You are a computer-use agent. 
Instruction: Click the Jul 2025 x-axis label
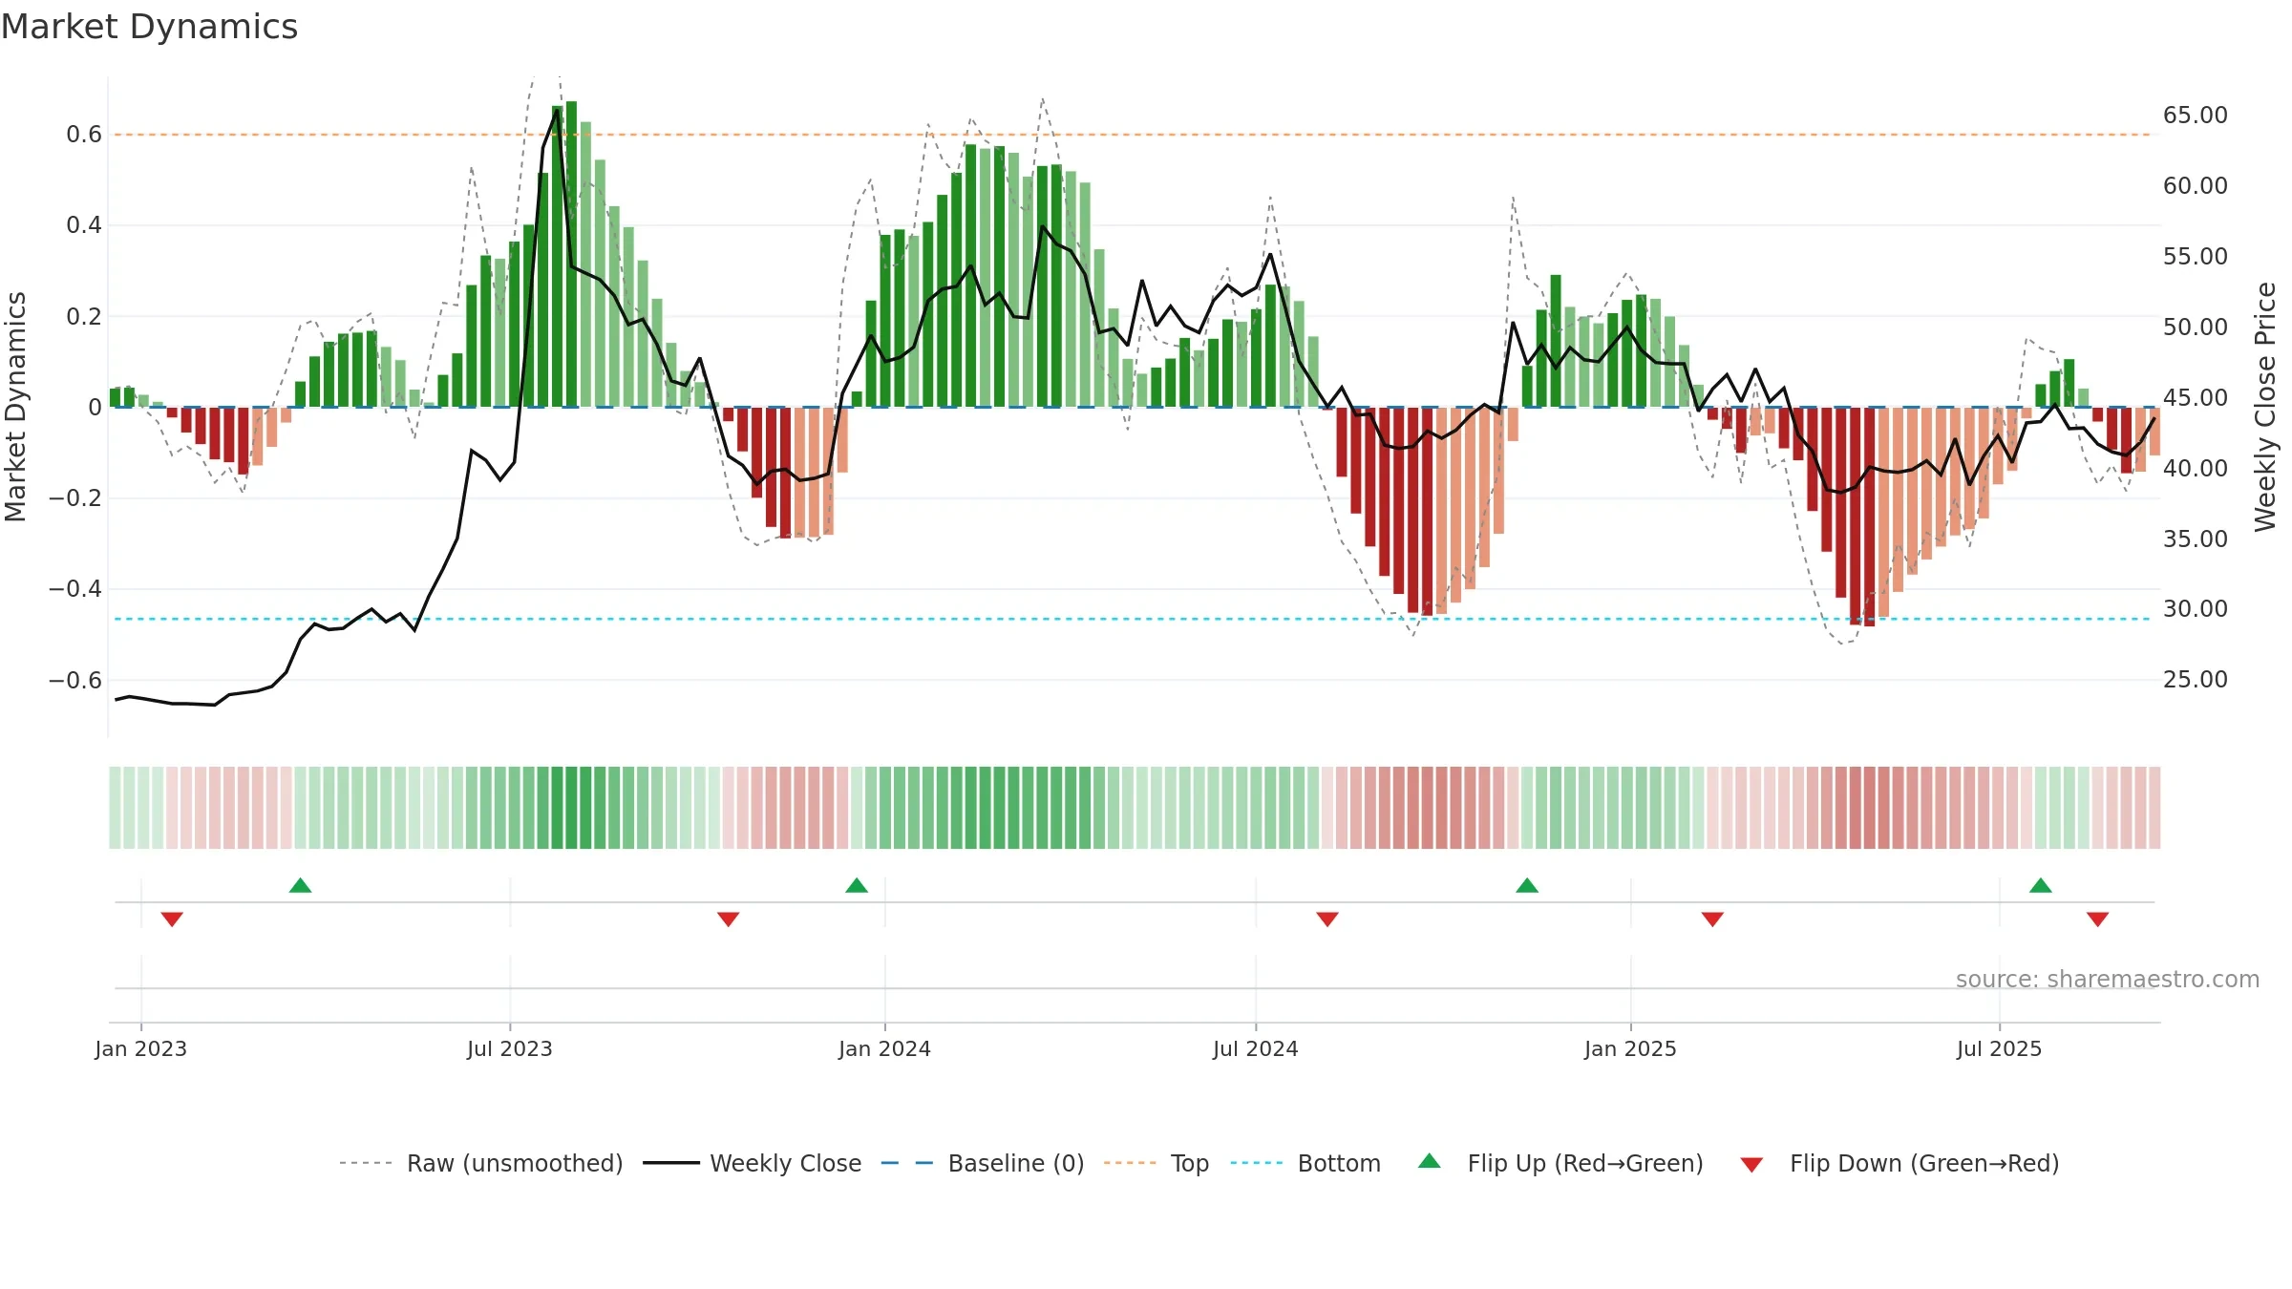click(x=2000, y=1048)
